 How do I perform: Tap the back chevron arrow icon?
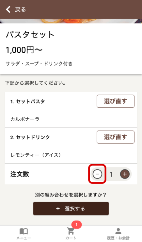[x=8, y=9]
